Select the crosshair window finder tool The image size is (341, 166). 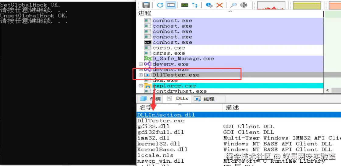click(244, 5)
